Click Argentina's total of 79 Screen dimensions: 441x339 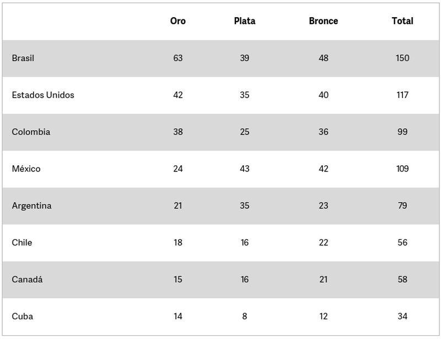(402, 206)
